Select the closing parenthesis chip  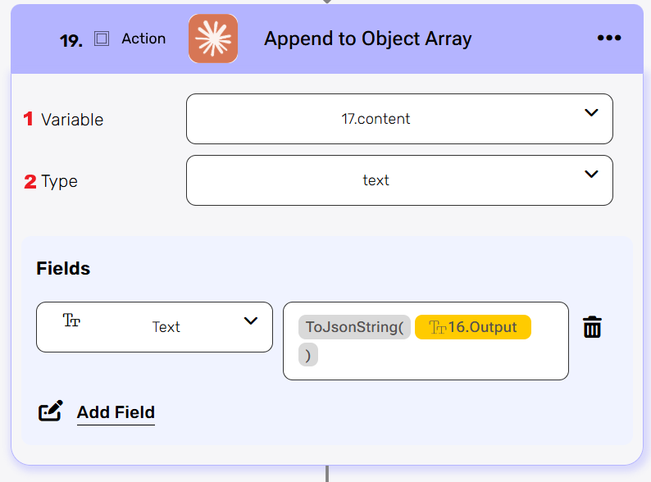coord(307,355)
